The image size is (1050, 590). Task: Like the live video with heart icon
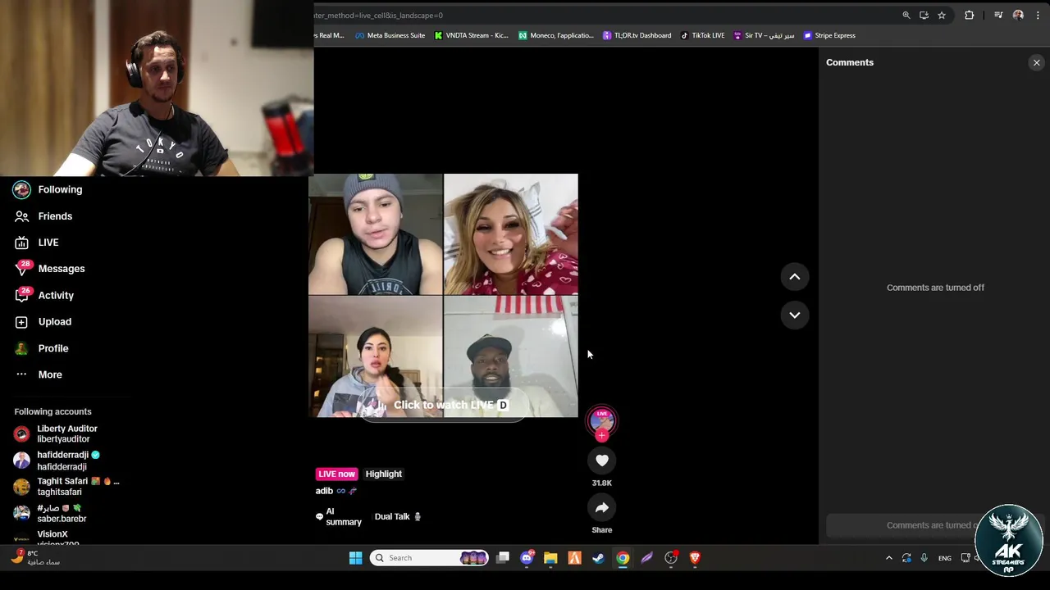(602, 461)
